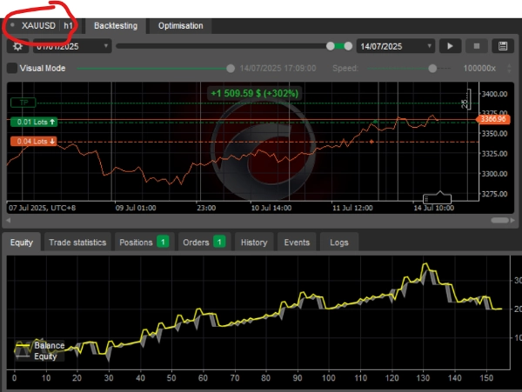Open the Events tab

(298, 243)
